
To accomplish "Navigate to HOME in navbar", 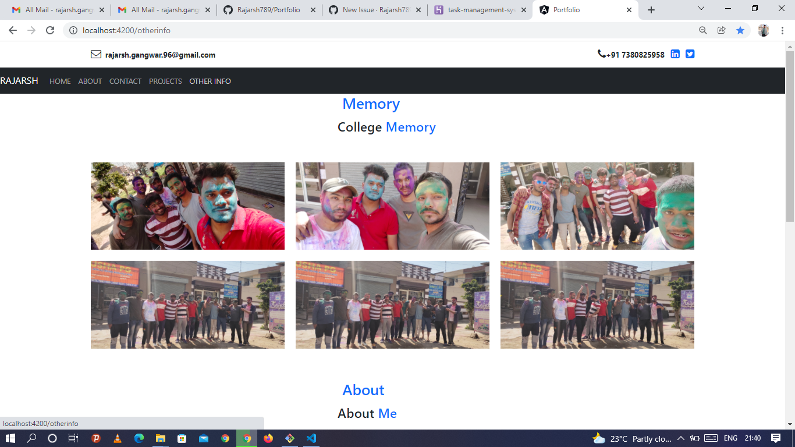I will tap(60, 81).
